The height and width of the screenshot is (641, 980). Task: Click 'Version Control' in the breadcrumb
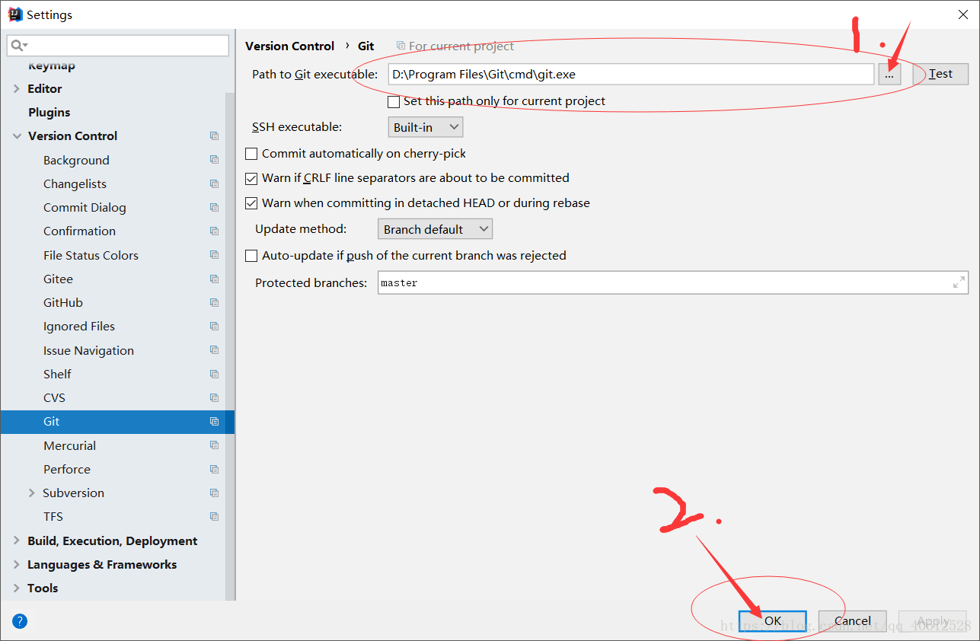[x=289, y=46]
